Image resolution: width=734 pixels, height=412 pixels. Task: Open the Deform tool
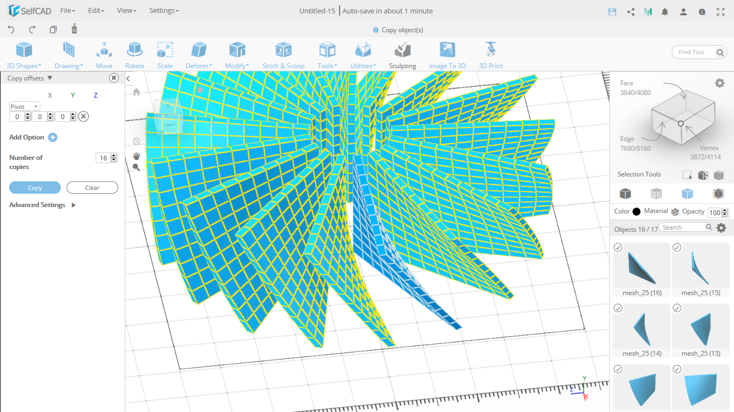pos(199,55)
